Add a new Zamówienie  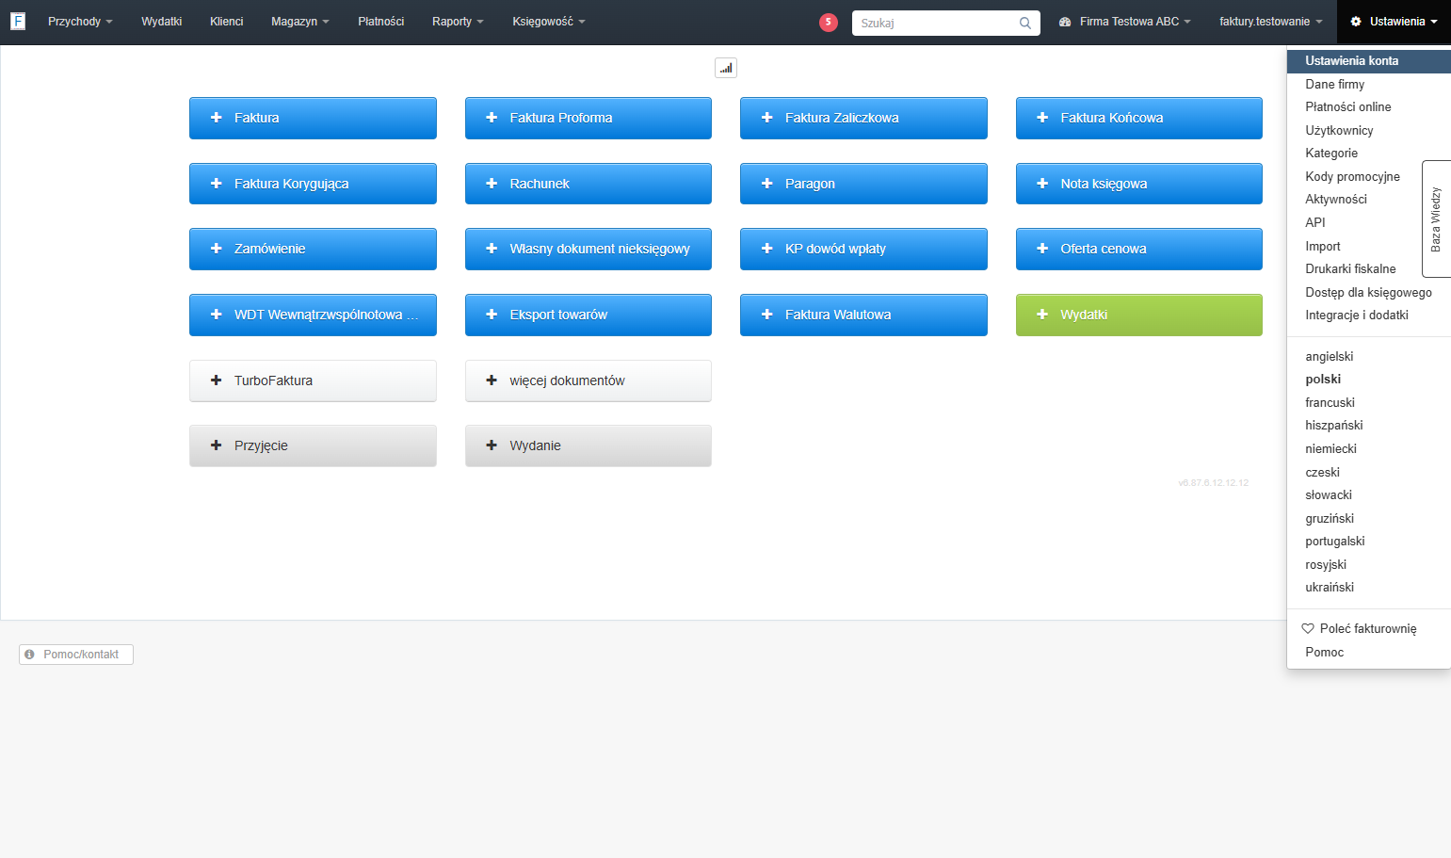click(x=313, y=249)
